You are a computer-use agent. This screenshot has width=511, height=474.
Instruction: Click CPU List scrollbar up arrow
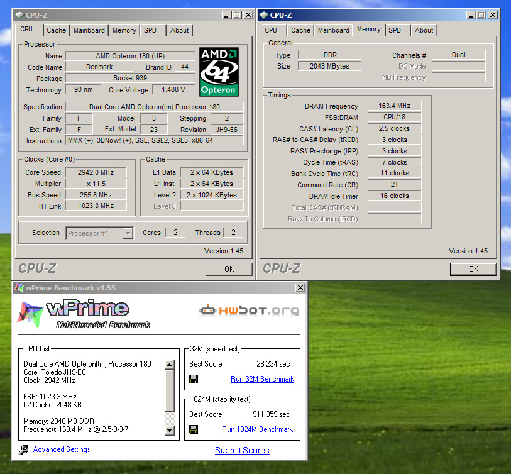(170, 365)
